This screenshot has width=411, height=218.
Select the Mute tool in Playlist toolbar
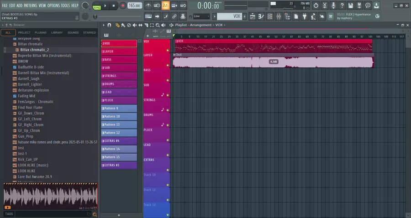point(135,25)
